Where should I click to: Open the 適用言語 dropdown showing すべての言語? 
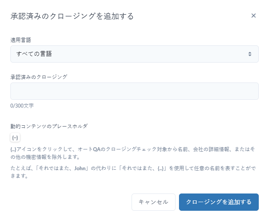pyautogui.click(x=135, y=54)
